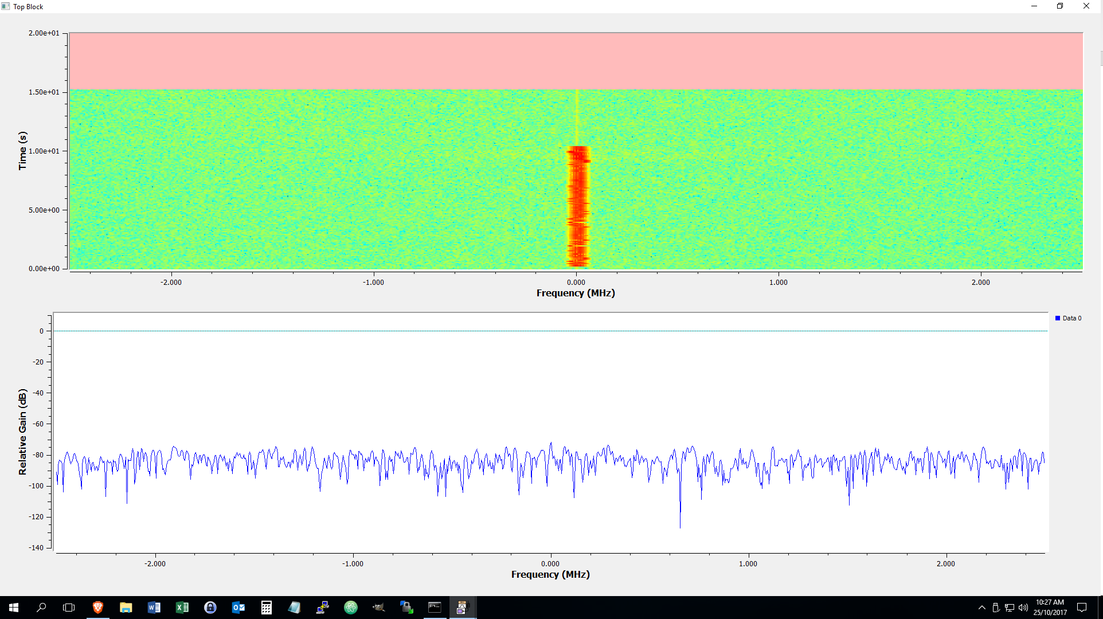
Task: Click the waterfall 'Frequency (MHz)' axis label
Action: pos(576,293)
